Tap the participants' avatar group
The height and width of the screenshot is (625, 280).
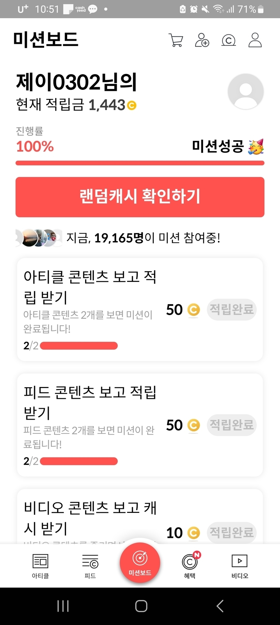(39, 238)
